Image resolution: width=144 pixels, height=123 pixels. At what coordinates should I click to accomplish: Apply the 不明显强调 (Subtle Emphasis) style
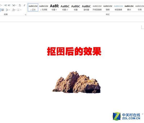(x=97, y=8)
